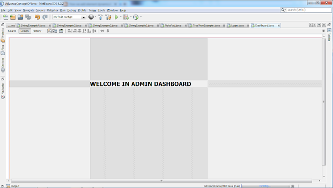This screenshot has width=333, height=188.
Task: Open the Files side panel
Action: click(3, 50)
